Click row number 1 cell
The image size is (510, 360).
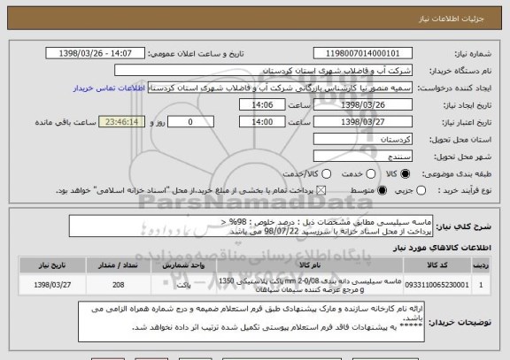click(481, 285)
